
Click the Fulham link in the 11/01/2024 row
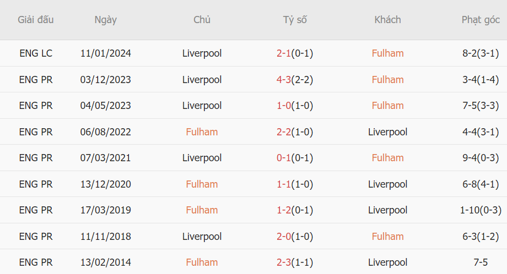click(387, 53)
